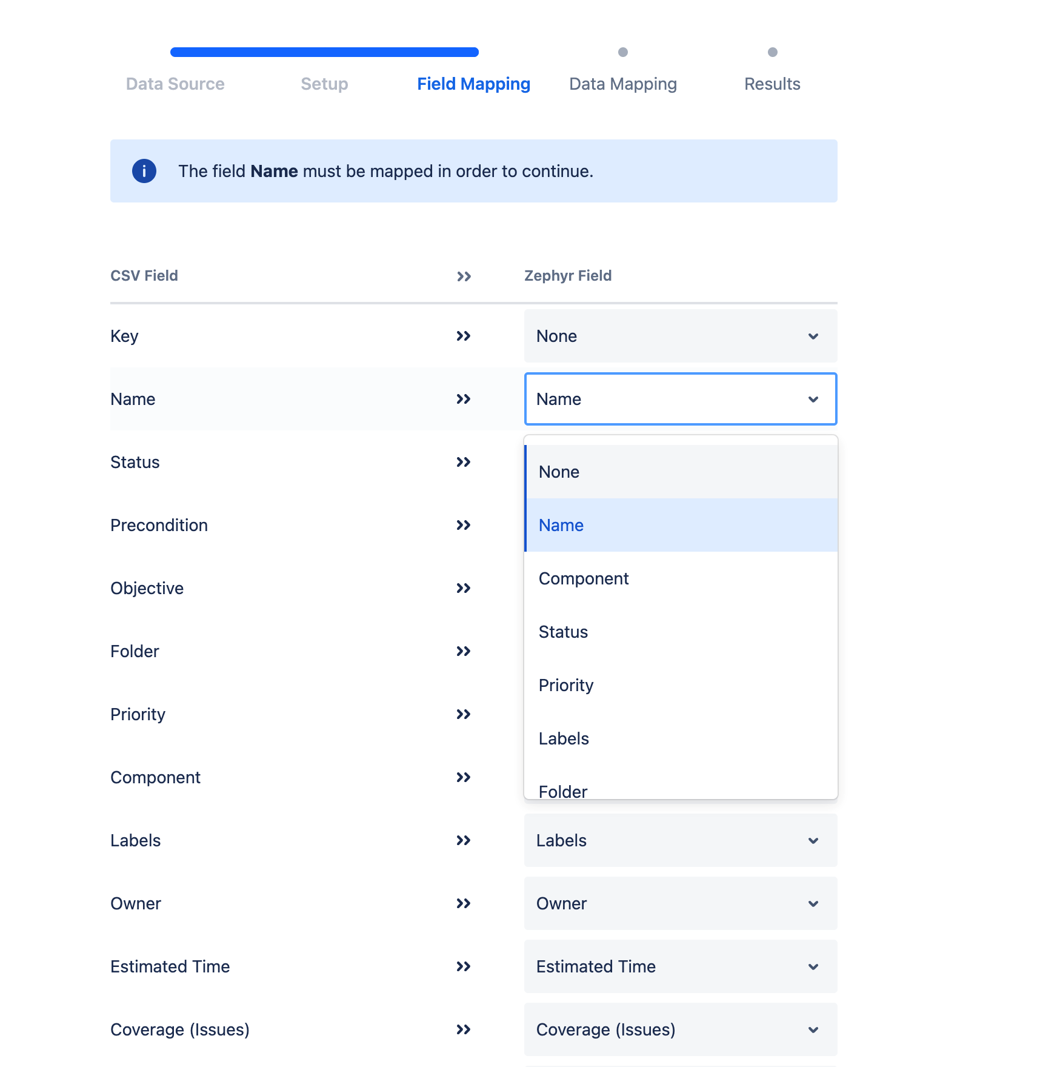This screenshot has width=1040, height=1067.
Task: Pick Priority in the dropdown list
Action: point(680,685)
